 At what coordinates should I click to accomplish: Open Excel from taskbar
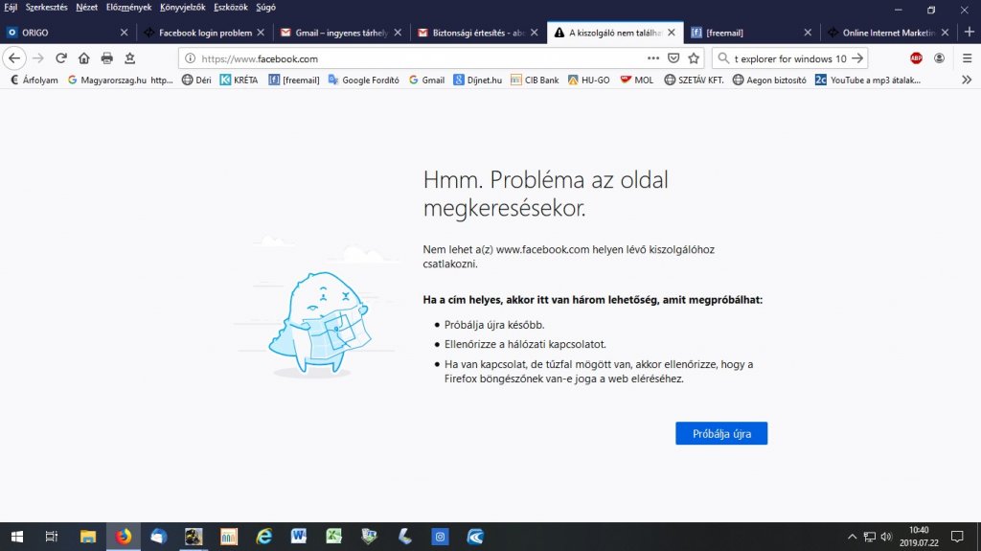click(x=334, y=537)
